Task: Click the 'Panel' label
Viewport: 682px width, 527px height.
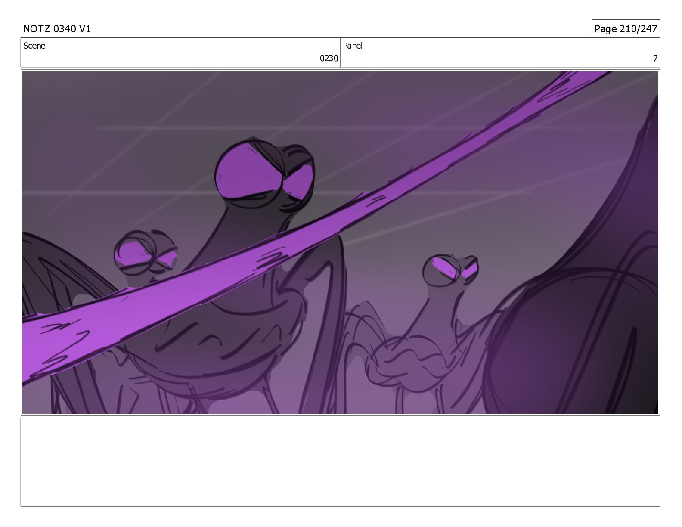Action: pyautogui.click(x=353, y=46)
